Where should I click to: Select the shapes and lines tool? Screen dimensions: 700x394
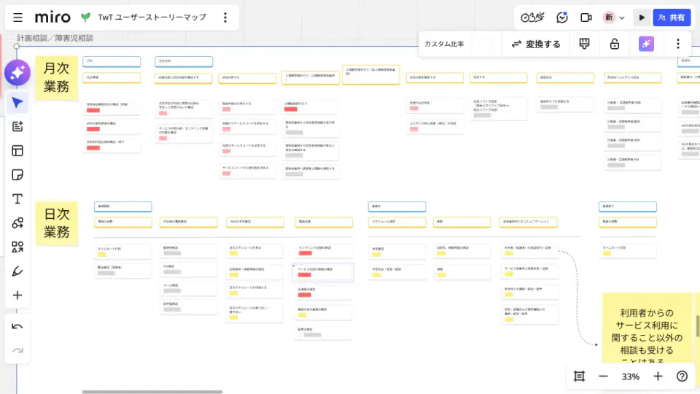point(17,223)
